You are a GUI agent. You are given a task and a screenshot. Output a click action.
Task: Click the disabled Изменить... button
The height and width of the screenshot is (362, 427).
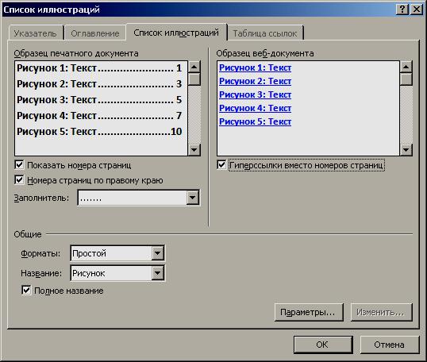[381, 312]
